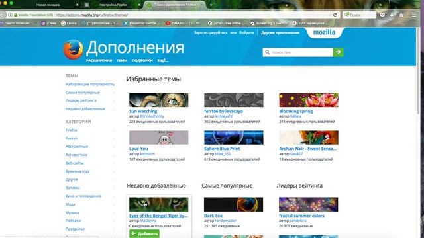The height and width of the screenshot is (238, 424).
Task: Open the Подборки menu item
Action: tap(142, 61)
